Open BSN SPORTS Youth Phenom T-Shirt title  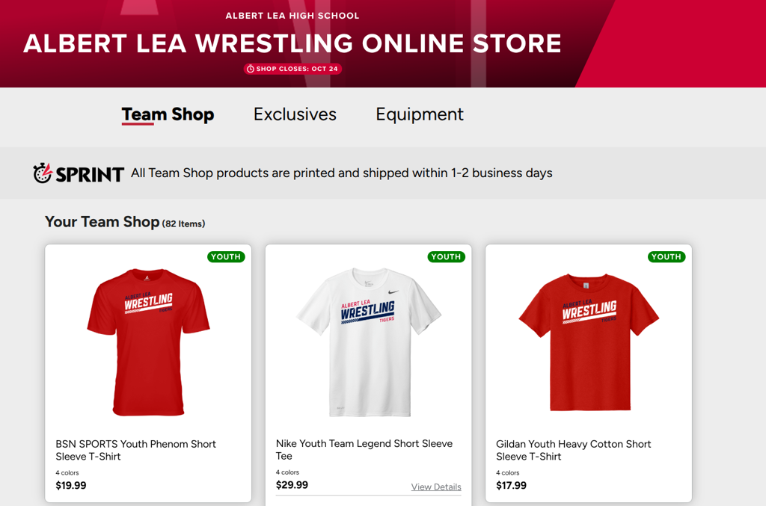135,450
